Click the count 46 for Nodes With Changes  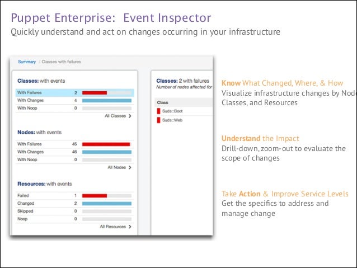pos(74,152)
